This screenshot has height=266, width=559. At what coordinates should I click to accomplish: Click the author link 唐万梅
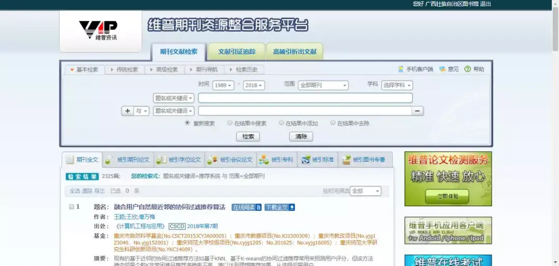coord(147,216)
